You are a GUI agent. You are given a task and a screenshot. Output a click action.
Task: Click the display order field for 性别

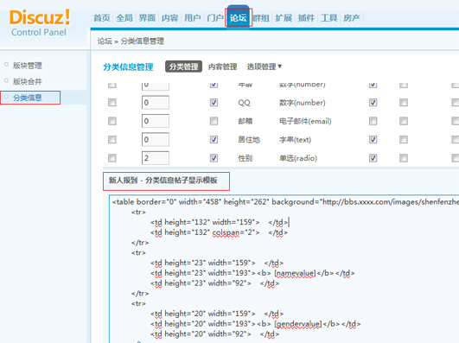(x=156, y=158)
